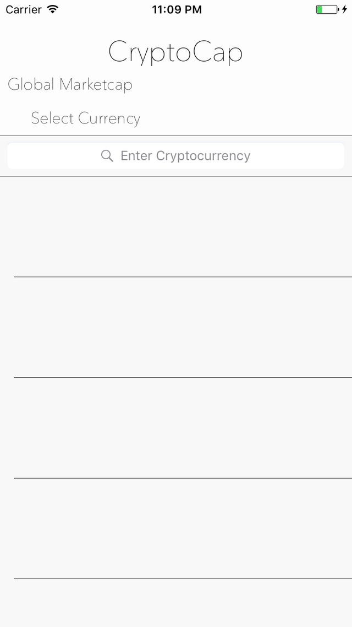Select the first empty table row
The image size is (352, 627).
(176, 227)
